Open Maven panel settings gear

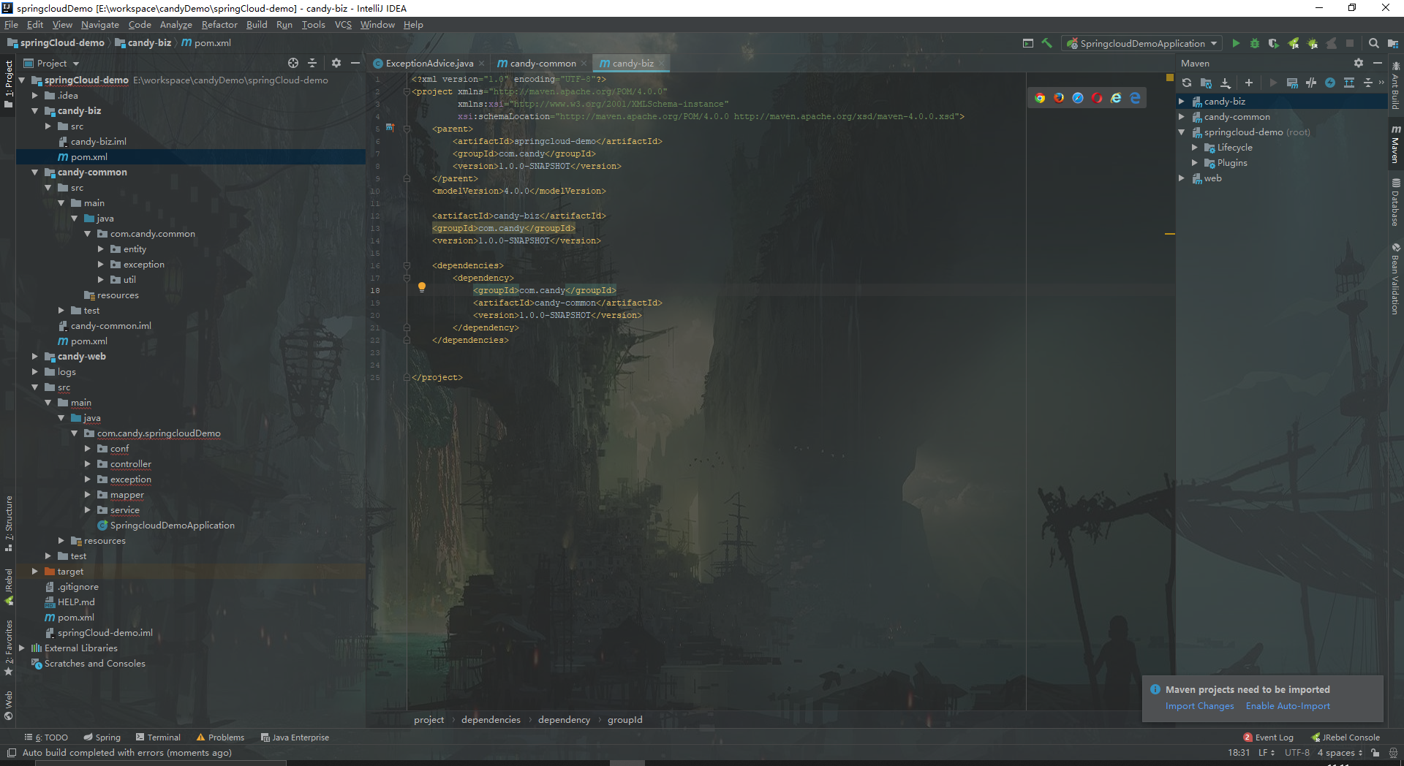pos(1359,63)
